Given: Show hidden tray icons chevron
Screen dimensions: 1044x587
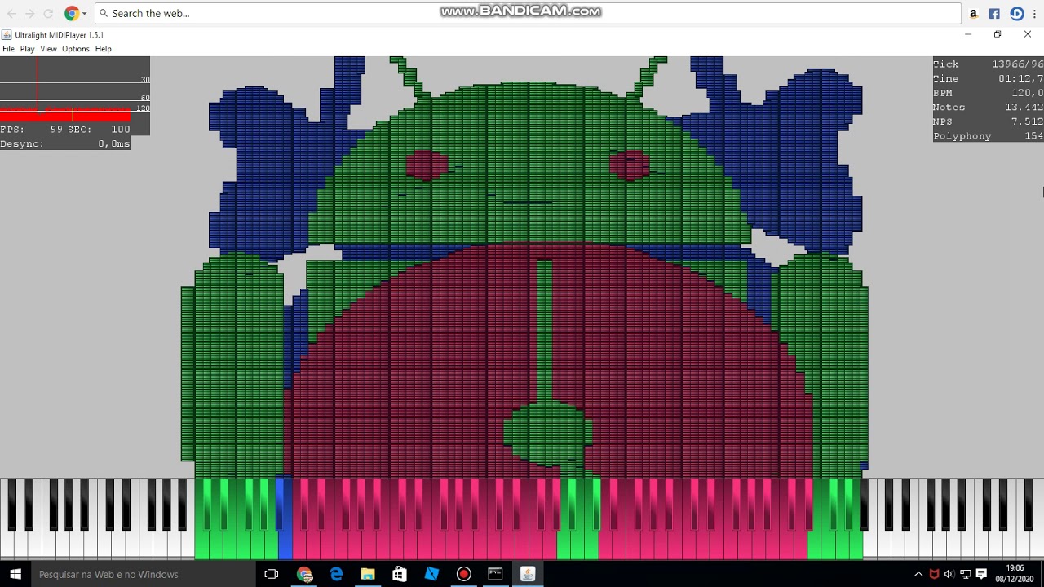Looking at the screenshot, I should (x=918, y=574).
